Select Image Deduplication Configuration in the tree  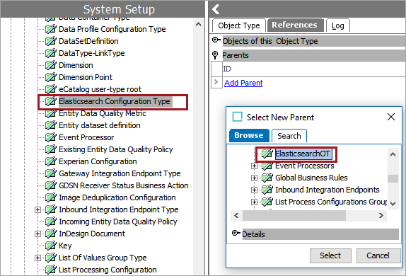point(117,197)
